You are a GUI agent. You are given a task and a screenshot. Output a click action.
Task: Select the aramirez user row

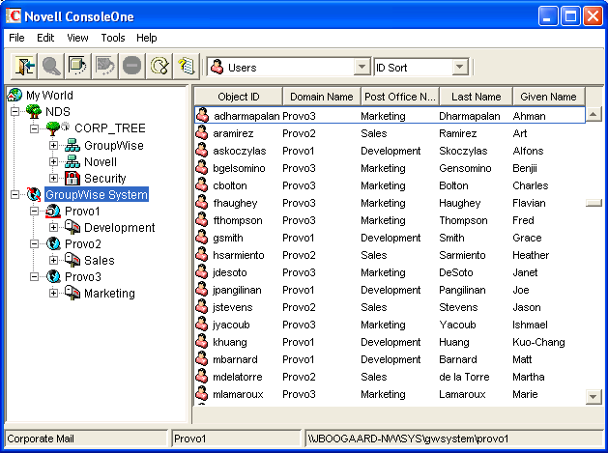(390, 133)
